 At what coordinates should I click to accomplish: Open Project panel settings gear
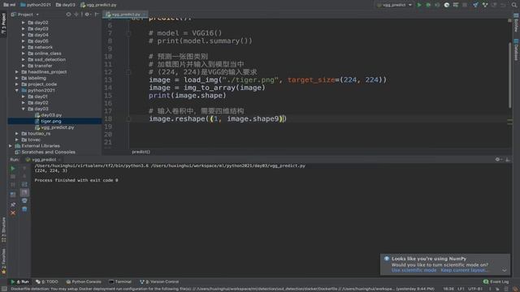(87, 15)
